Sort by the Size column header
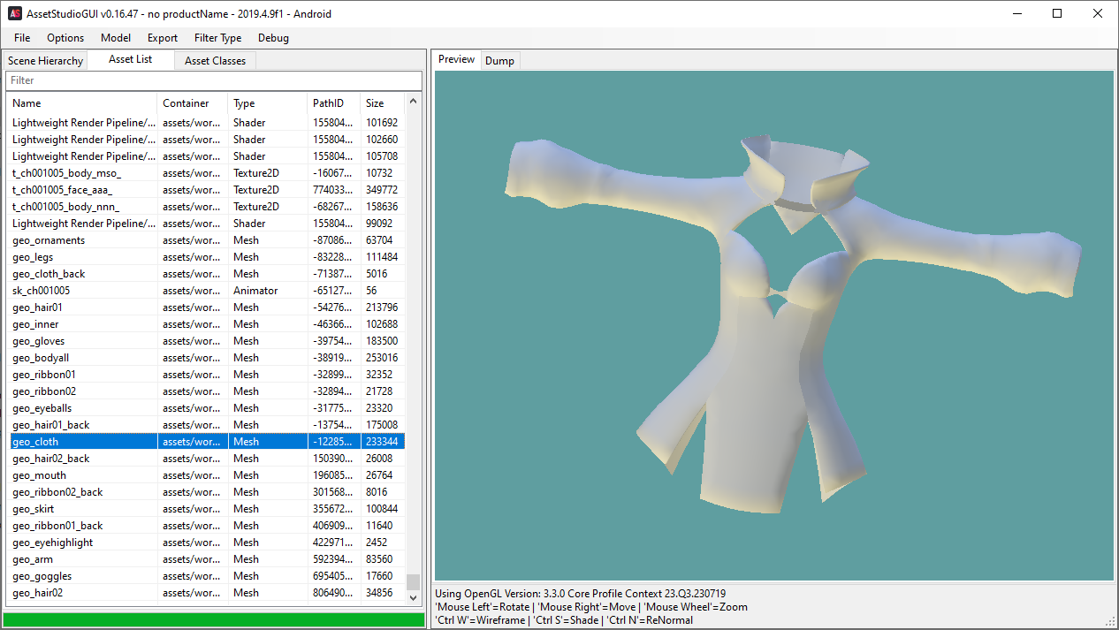 point(383,103)
